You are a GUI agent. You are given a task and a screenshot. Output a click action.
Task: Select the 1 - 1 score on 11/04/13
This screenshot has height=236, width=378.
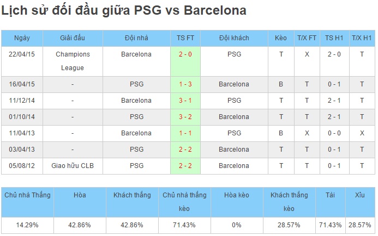185,133
